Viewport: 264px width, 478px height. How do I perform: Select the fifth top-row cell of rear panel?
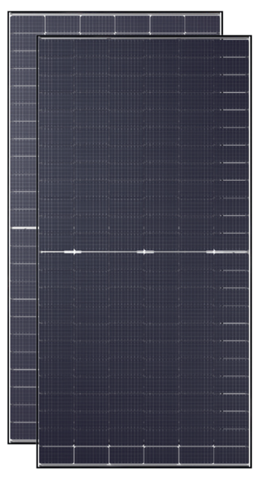pos(168,24)
